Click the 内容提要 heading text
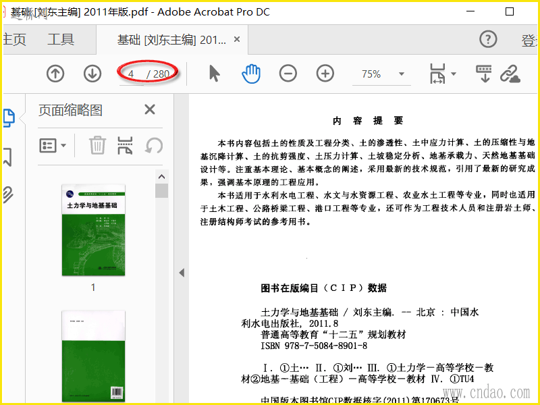Image resolution: width=540 pixels, height=405 pixels. pos(368,121)
